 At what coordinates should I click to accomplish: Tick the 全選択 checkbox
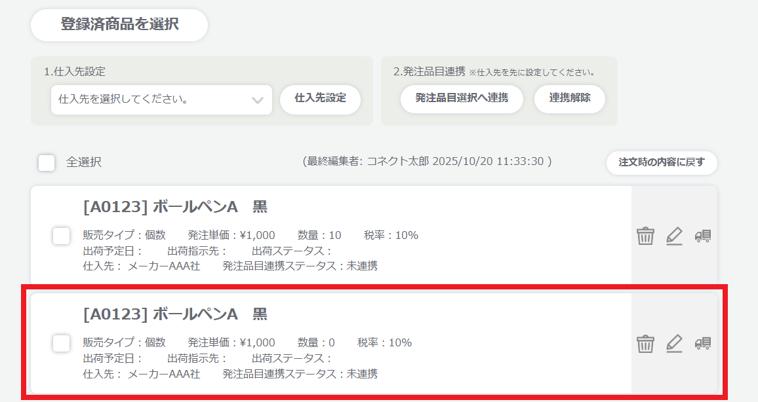[47, 162]
